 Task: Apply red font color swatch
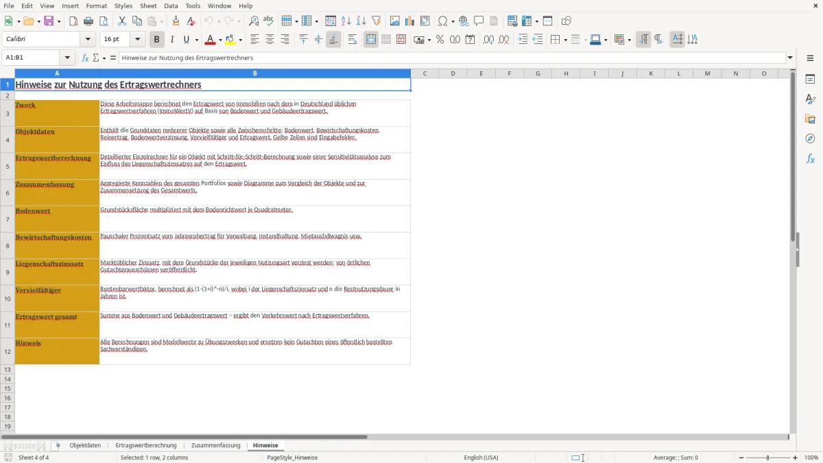click(211, 40)
